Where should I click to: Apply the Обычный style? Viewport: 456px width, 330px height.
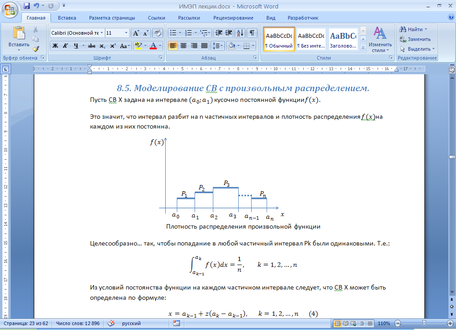(279, 40)
